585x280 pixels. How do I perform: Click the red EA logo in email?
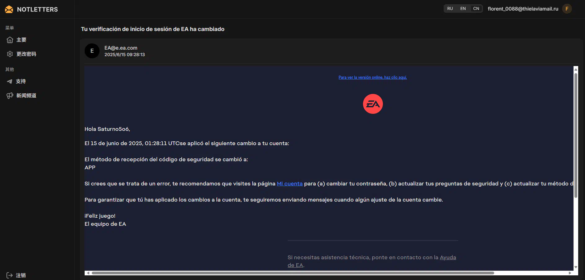373,104
